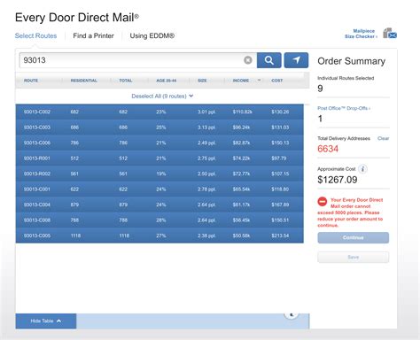Click the 3.13 ppl. size cell
Viewport: 420px width, 340px height.
tap(206, 127)
